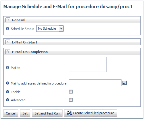
Task: Check the Advanced checkbox
Action: 70,100
